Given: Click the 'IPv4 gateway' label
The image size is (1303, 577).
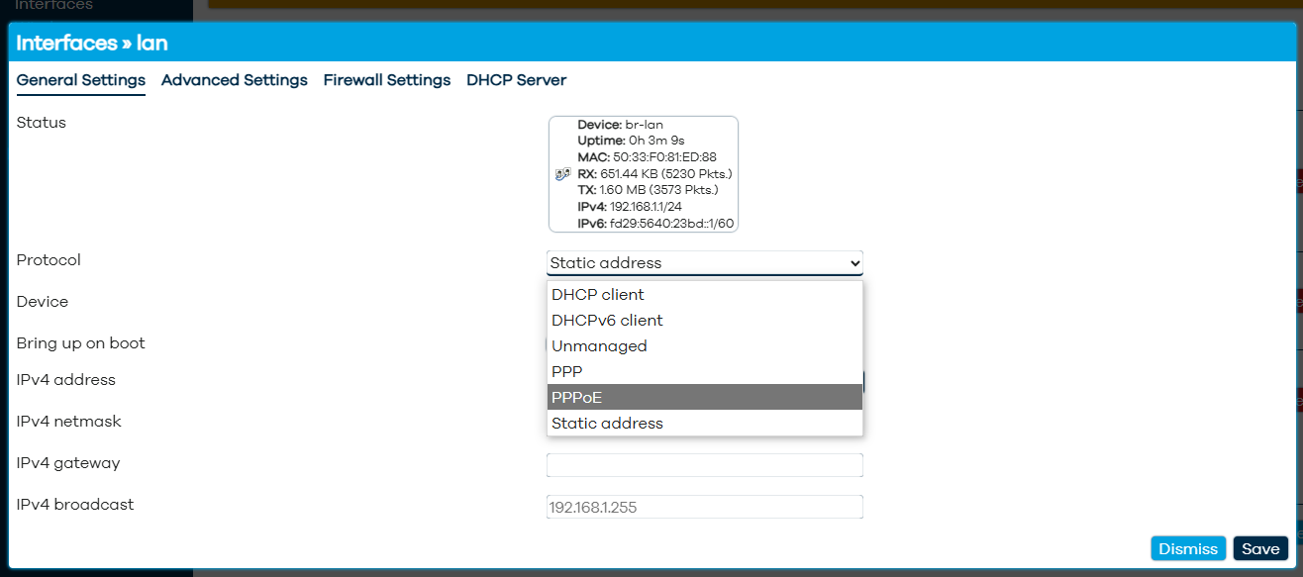Looking at the screenshot, I should point(68,463).
